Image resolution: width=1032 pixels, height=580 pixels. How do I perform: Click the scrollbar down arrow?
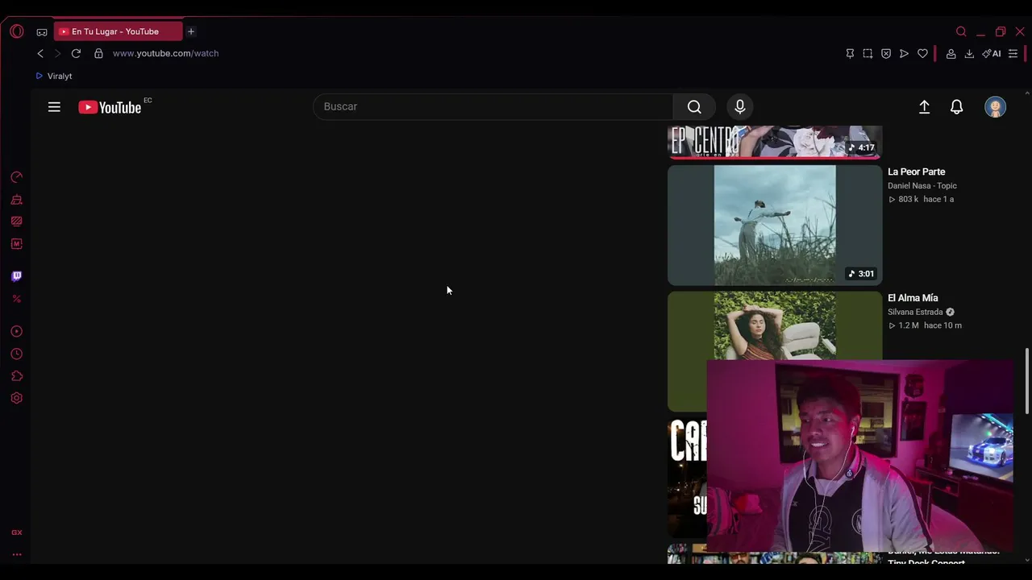[1026, 559]
